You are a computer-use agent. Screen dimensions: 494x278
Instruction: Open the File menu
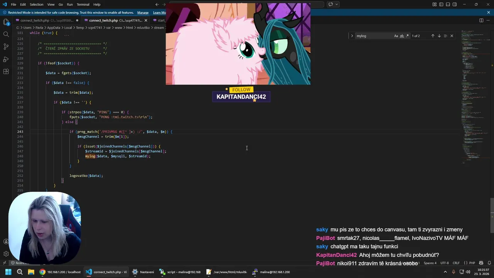[x=14, y=4]
